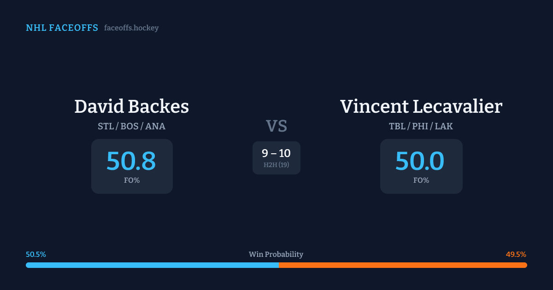Viewport: 553px width, 290px height.
Task: Click the blue segment of probability bar
Action: click(x=152, y=265)
